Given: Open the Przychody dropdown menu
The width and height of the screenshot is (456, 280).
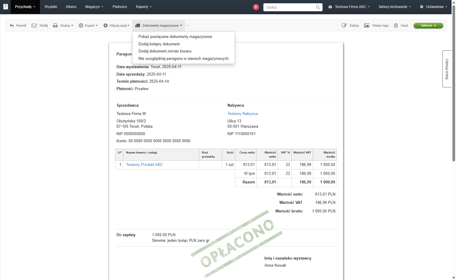Looking at the screenshot, I should coord(25,7).
